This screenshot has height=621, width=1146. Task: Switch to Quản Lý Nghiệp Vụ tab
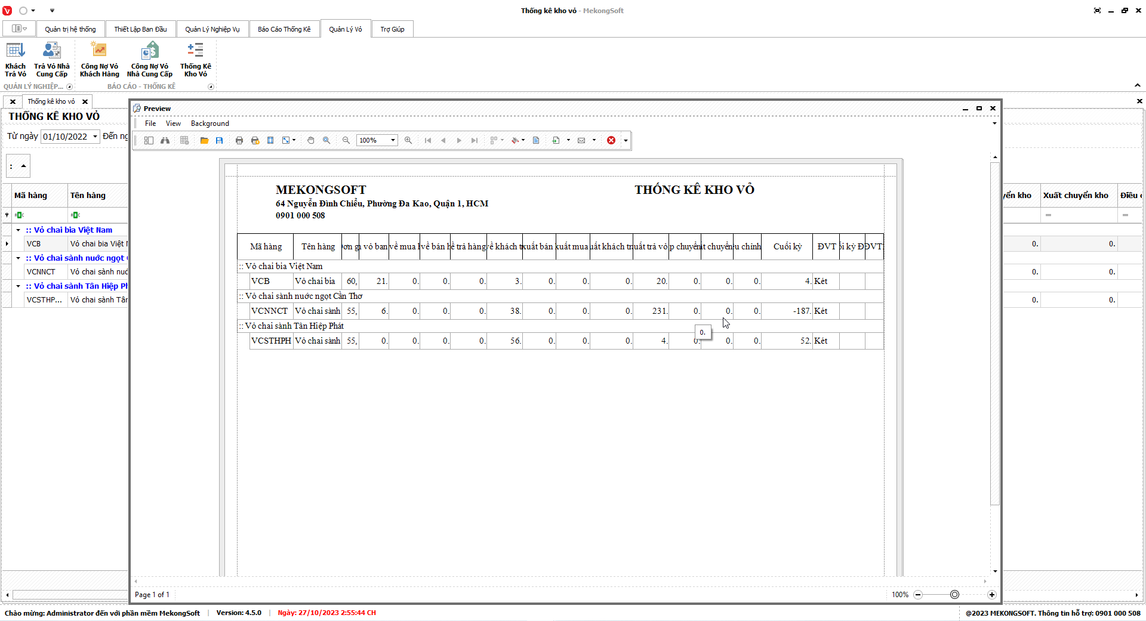pos(212,29)
